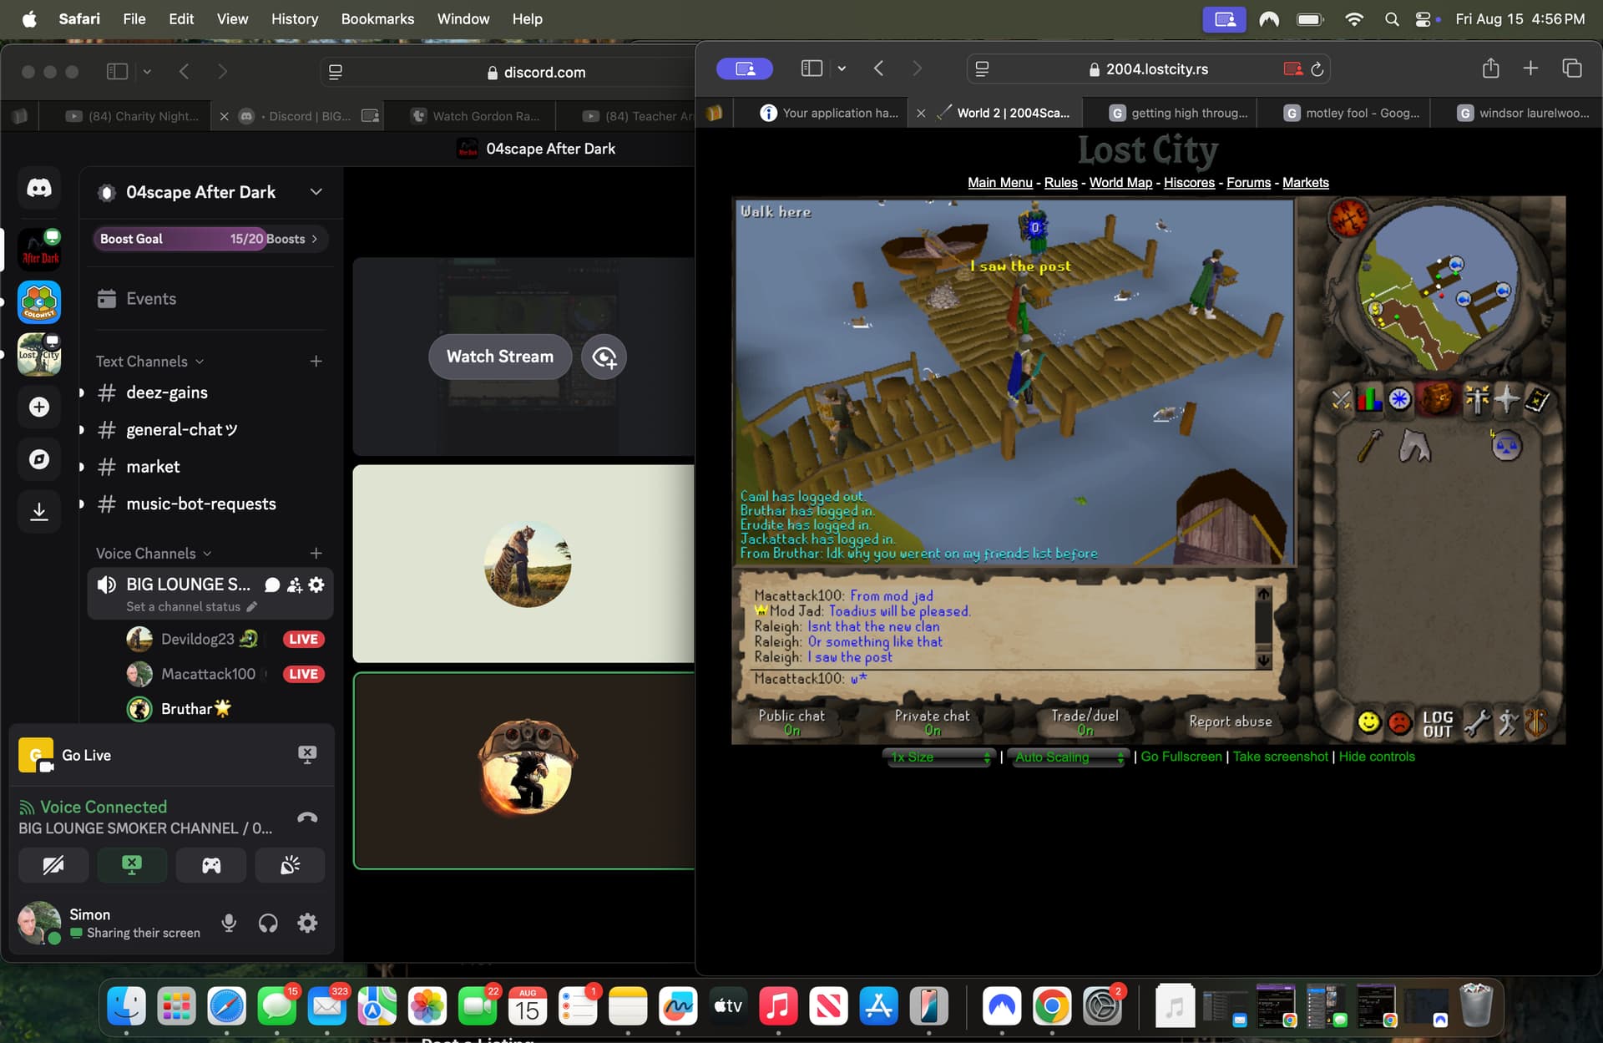Open the Quest journal tab icon
This screenshot has width=1603, height=1043.
1400,400
